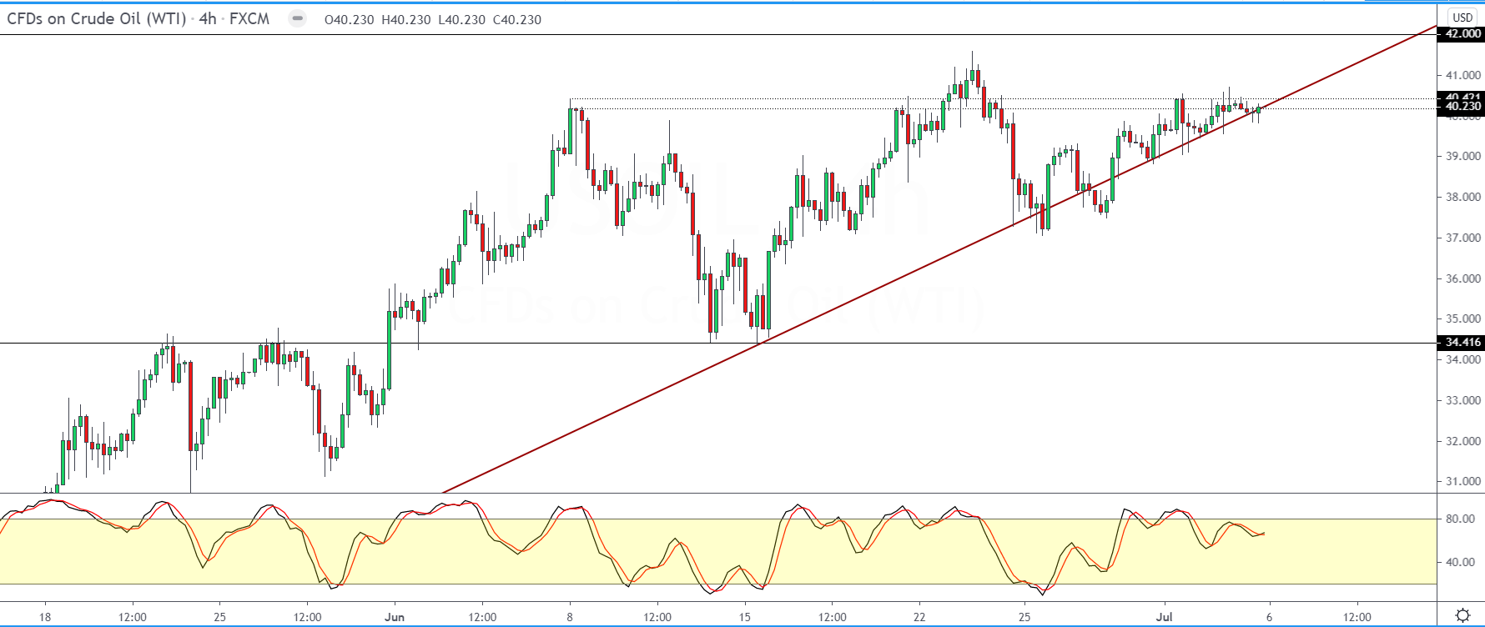Screen dimensions: 1485x627
Task: Click the high value H40.230
Action: coord(406,19)
